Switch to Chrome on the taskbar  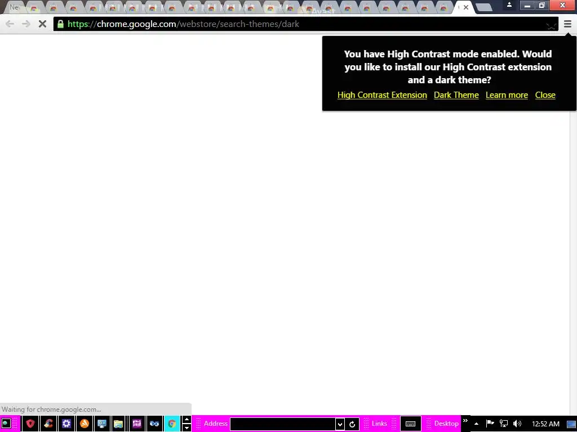172,424
